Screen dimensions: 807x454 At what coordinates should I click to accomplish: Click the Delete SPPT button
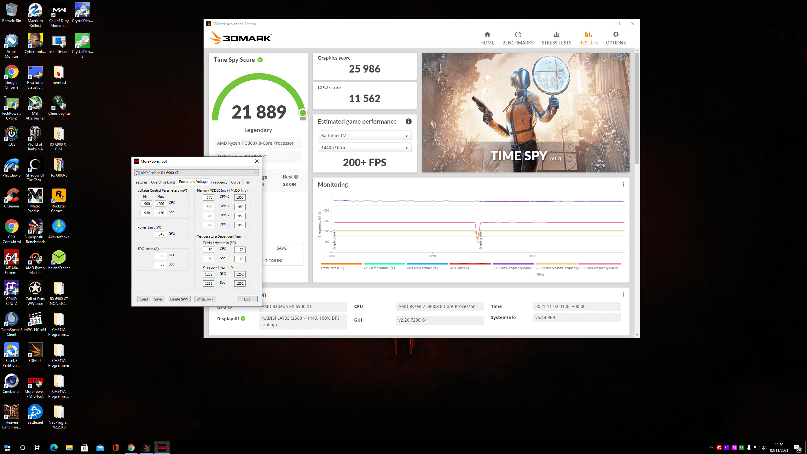179,299
